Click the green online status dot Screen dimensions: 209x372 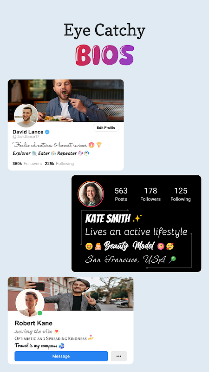[x=40, y=313]
